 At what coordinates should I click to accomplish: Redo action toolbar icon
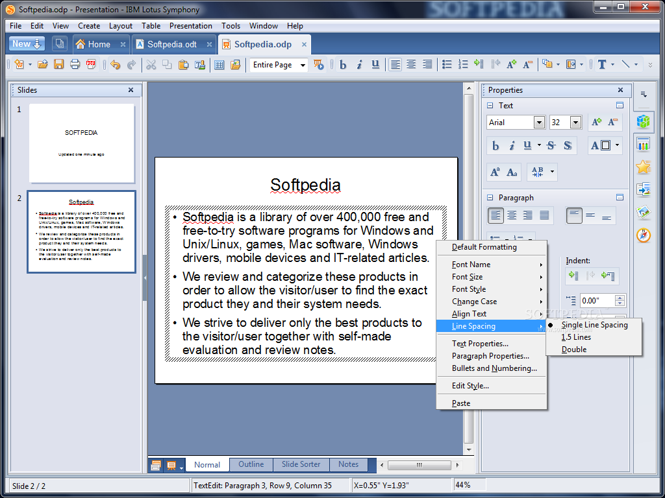pyautogui.click(x=131, y=65)
